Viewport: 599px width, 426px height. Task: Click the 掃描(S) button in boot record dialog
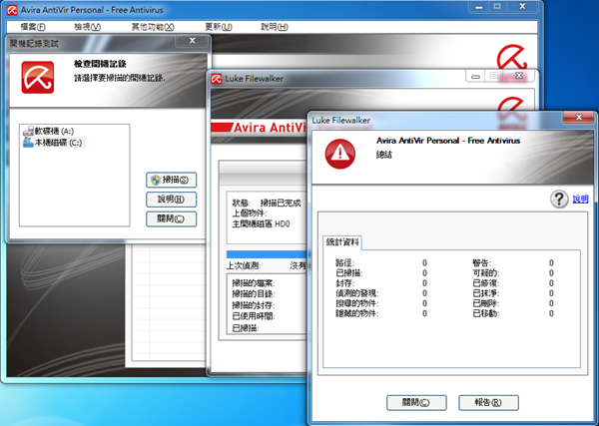click(171, 180)
